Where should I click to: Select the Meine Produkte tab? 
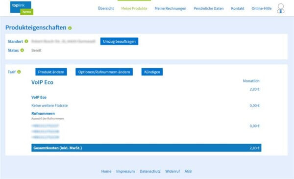(134, 8)
